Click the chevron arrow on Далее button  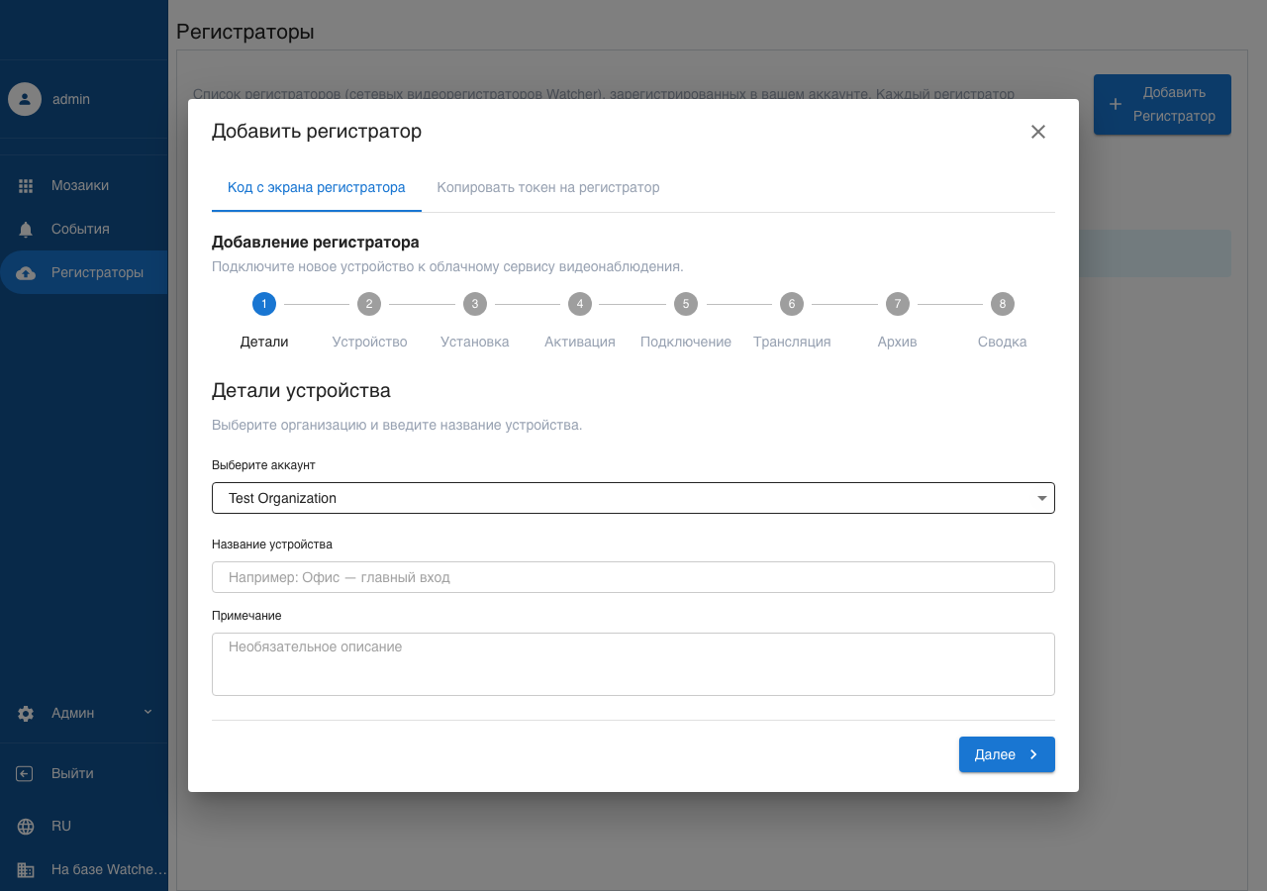(x=1033, y=754)
